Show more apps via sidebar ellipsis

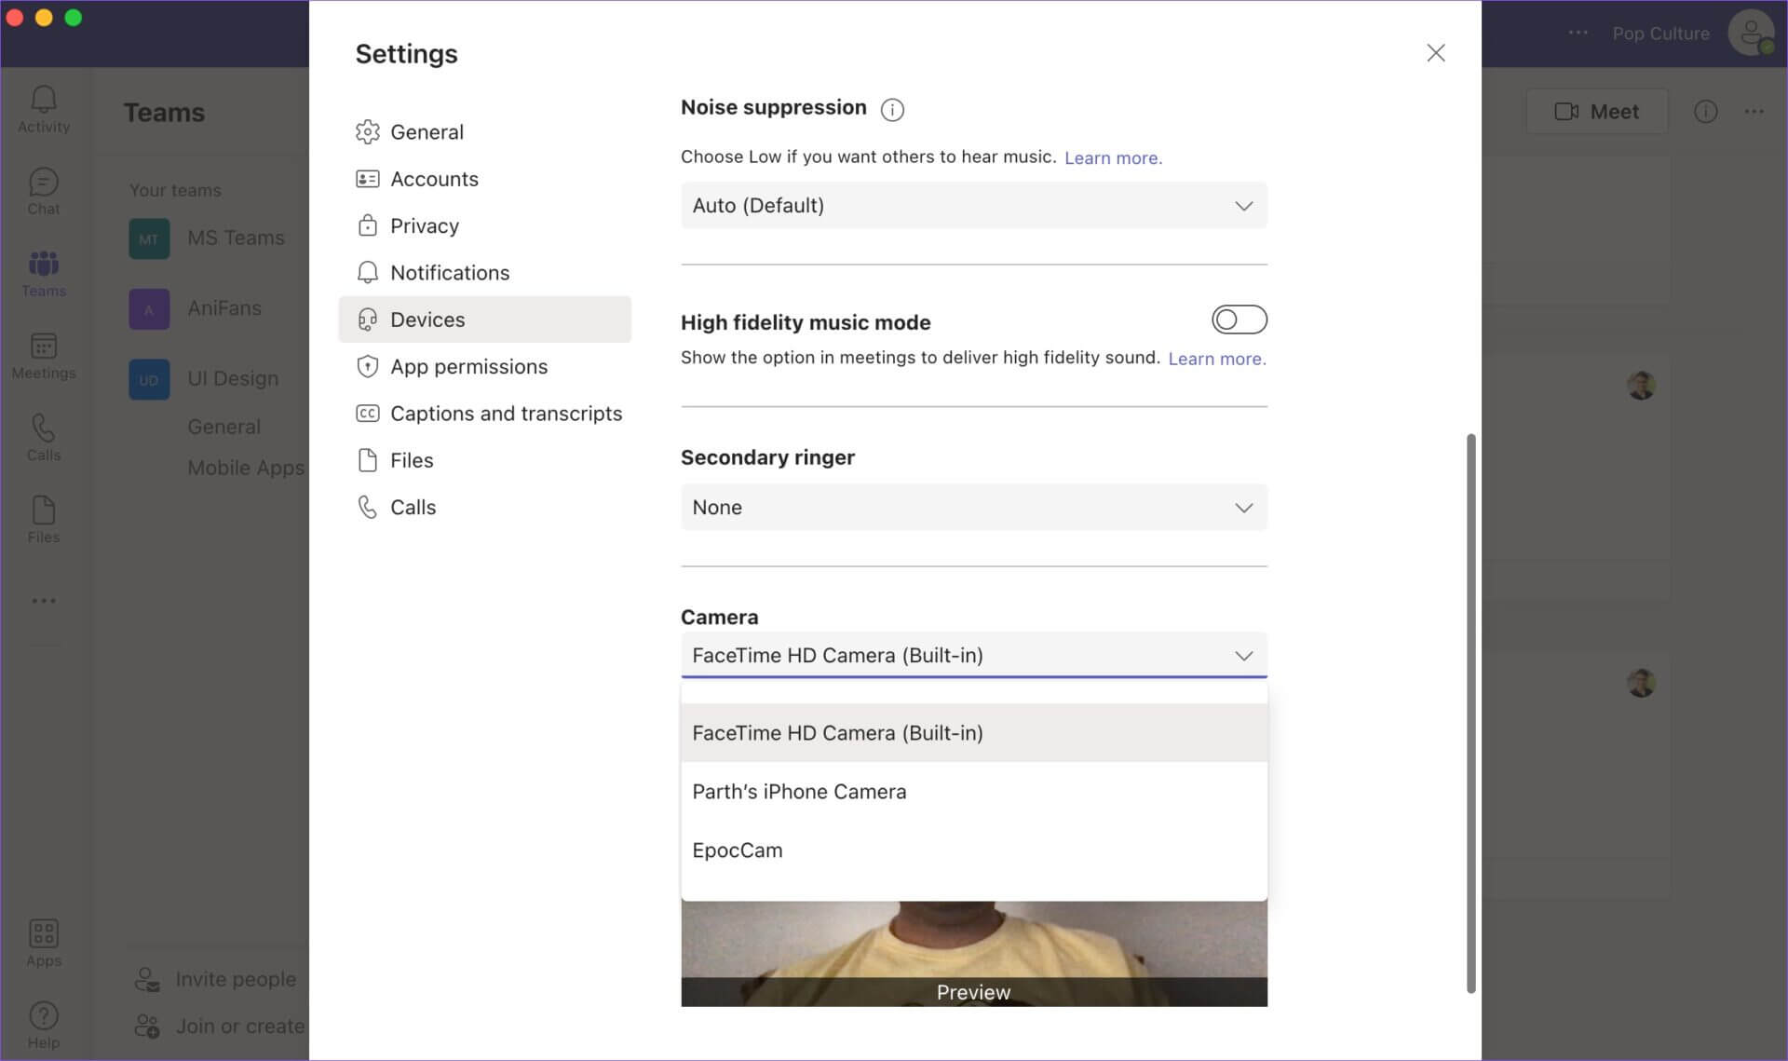click(44, 601)
